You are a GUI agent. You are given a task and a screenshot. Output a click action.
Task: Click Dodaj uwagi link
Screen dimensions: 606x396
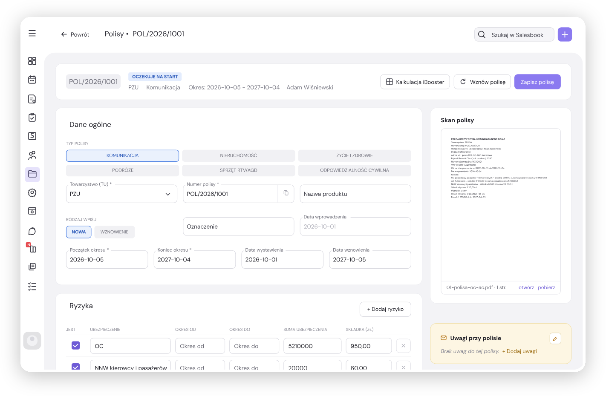pos(519,351)
